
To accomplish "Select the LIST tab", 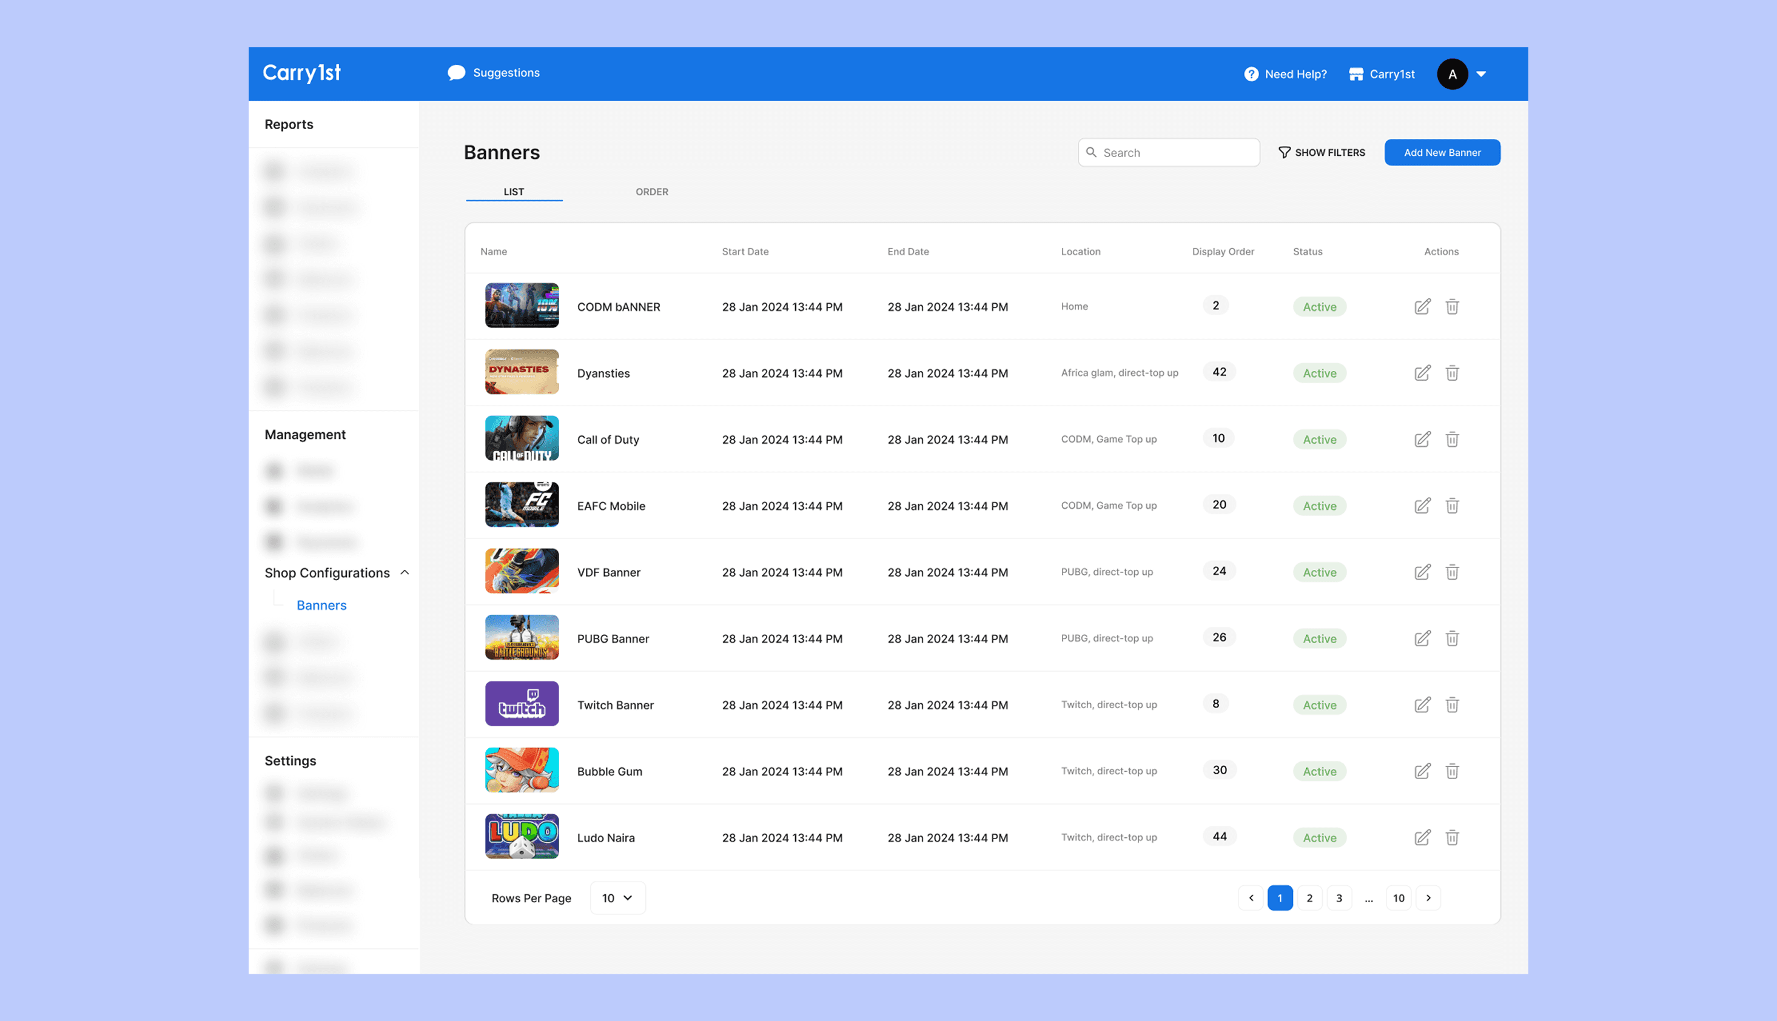I will pyautogui.click(x=513, y=192).
